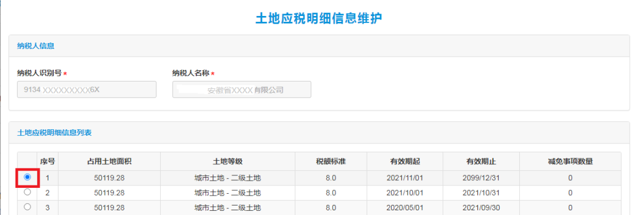The height and width of the screenshot is (215, 638).
Task: Click tax rate 8.0 in row 3
Action: 331,208
